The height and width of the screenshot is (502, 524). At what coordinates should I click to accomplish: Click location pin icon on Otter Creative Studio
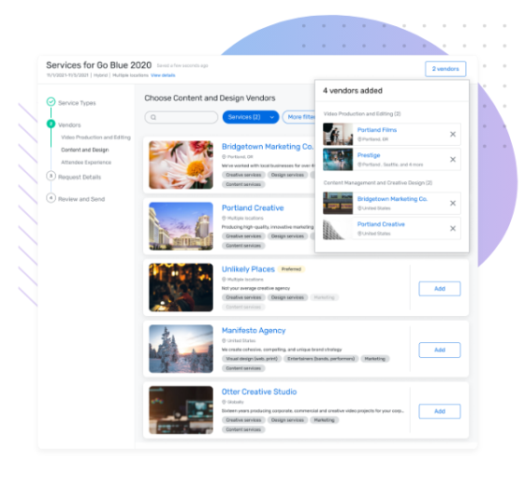pos(224,402)
